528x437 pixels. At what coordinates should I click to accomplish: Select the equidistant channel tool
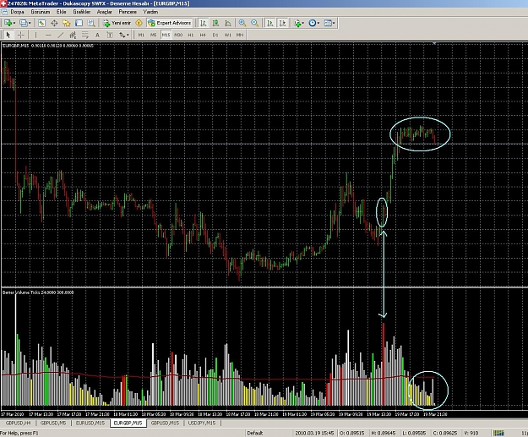click(73, 35)
